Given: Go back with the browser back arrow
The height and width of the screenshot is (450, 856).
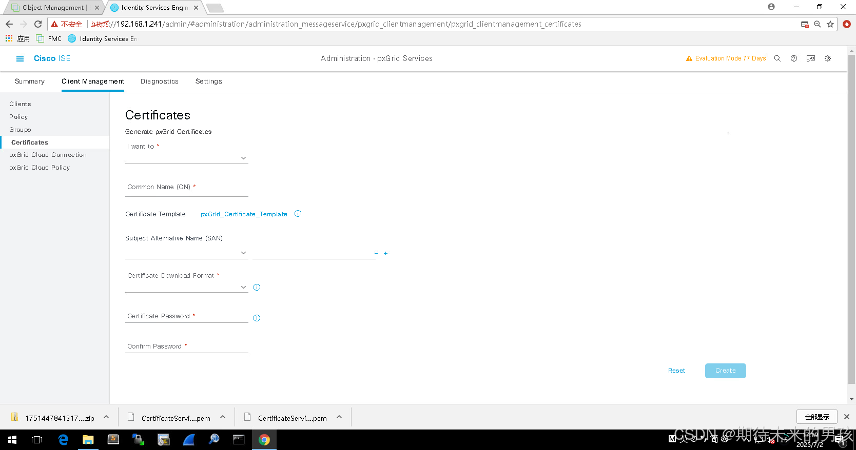Looking at the screenshot, I should (x=9, y=24).
